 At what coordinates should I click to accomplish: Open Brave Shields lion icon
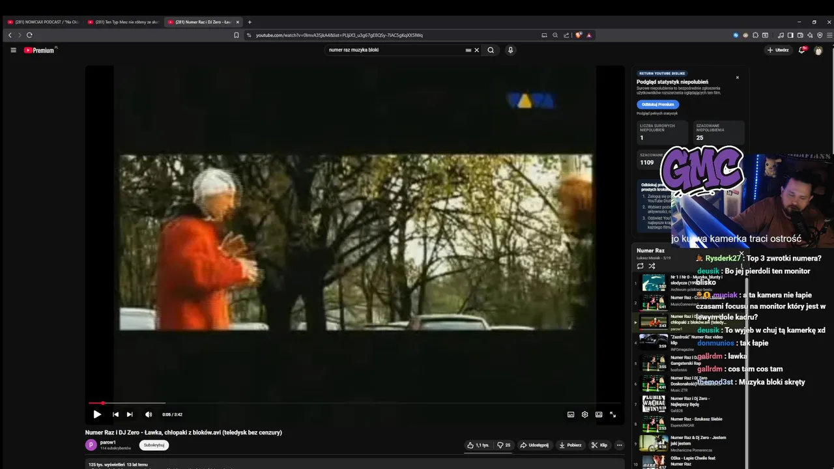coord(578,35)
